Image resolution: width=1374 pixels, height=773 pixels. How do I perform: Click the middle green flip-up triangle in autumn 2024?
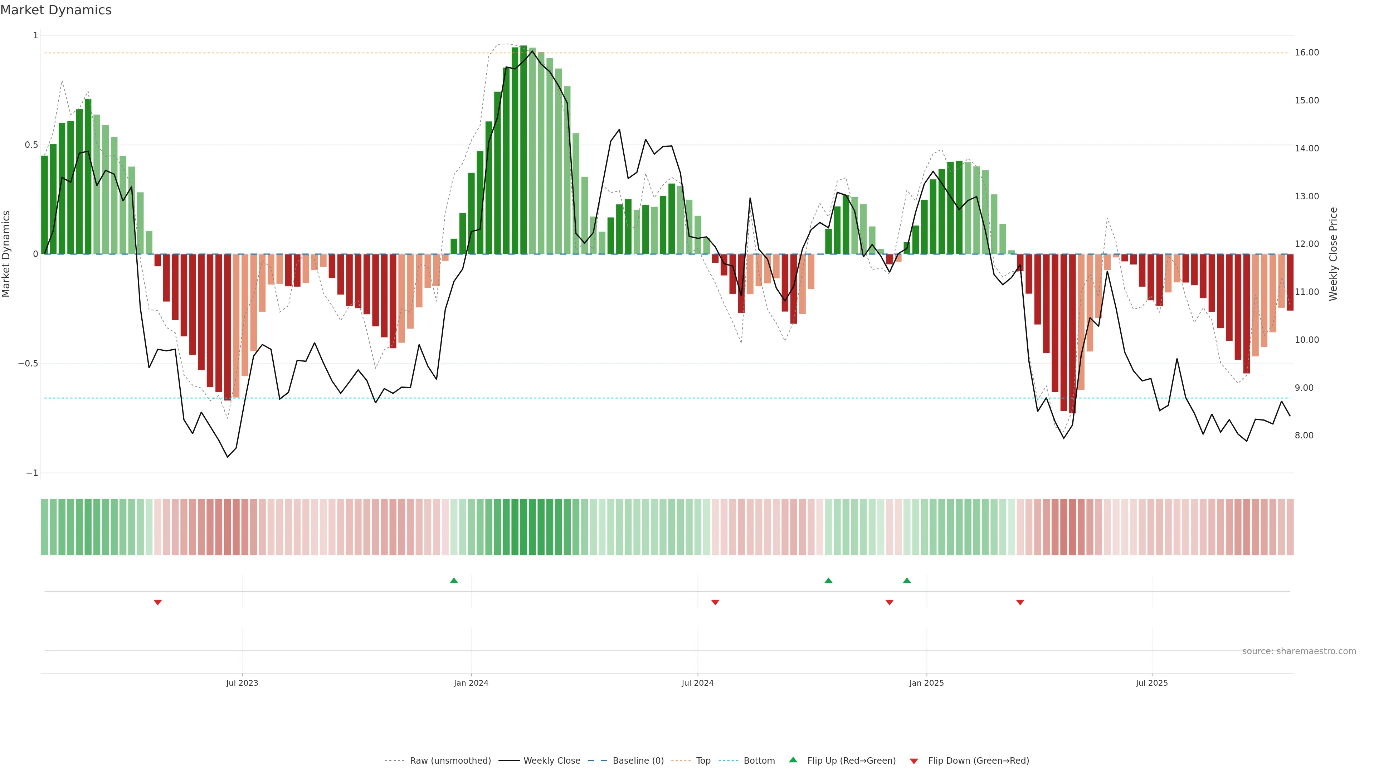pos(828,580)
